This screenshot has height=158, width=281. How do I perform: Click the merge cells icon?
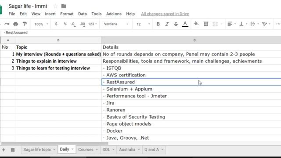tap(215, 24)
